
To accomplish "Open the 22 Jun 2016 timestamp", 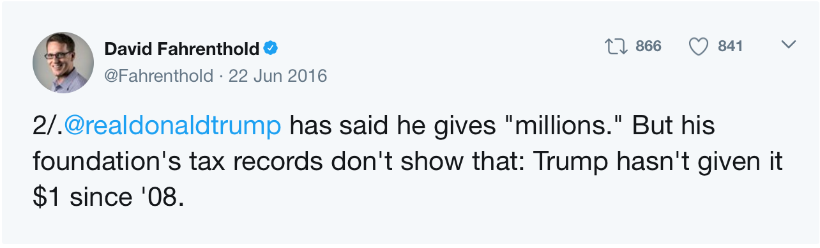I will pos(277,76).
